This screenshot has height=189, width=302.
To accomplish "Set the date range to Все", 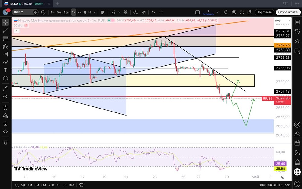I will 72,185.
